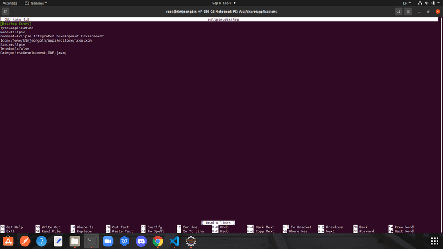Click the Copy Text shortcut label
This screenshot has width=443, height=249.
click(265, 231)
